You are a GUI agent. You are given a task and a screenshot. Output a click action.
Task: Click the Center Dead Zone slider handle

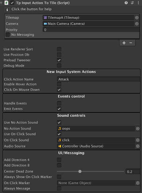coord(80,171)
